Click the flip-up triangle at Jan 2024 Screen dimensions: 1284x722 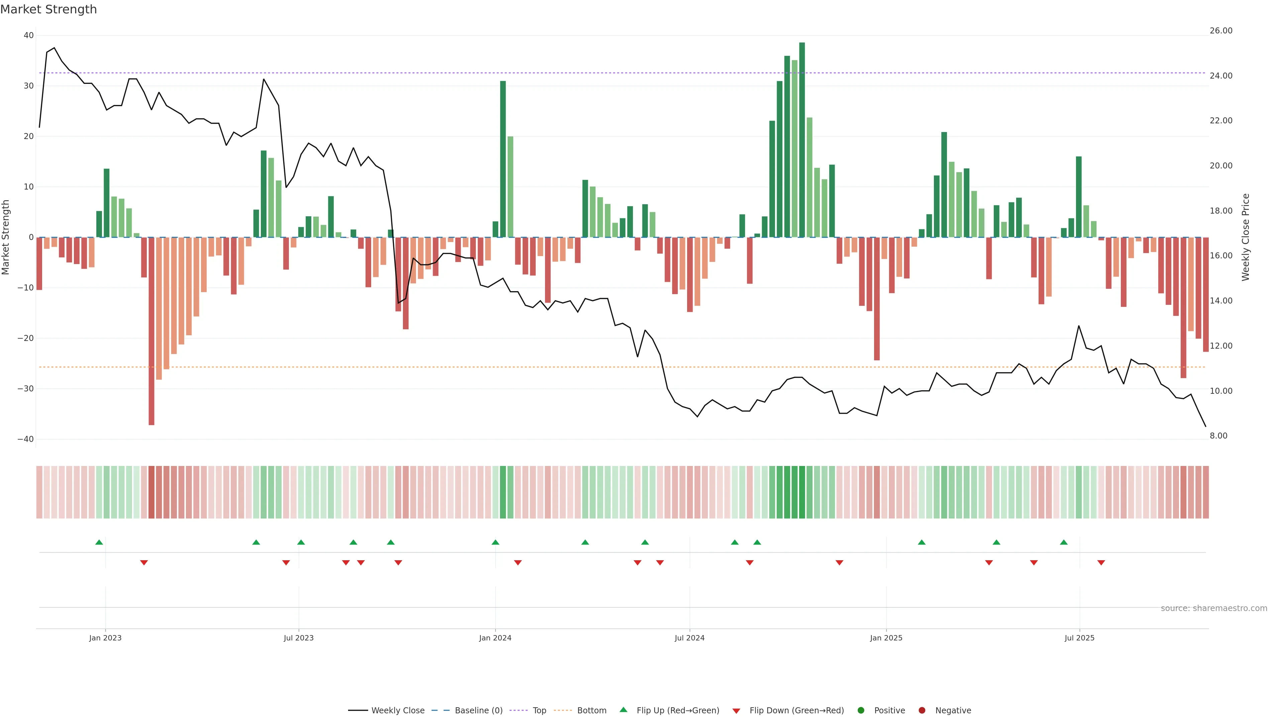pos(496,542)
